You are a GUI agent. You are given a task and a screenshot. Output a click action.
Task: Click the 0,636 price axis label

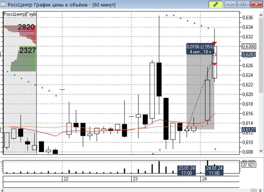click(248, 17)
